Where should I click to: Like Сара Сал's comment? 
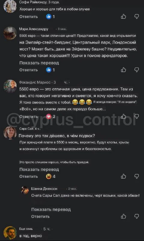tap(124, 176)
